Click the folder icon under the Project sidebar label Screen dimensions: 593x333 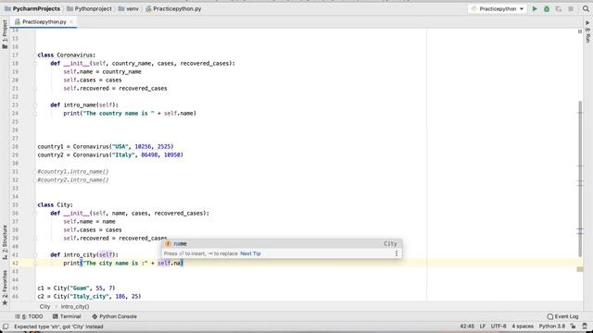pos(5,46)
